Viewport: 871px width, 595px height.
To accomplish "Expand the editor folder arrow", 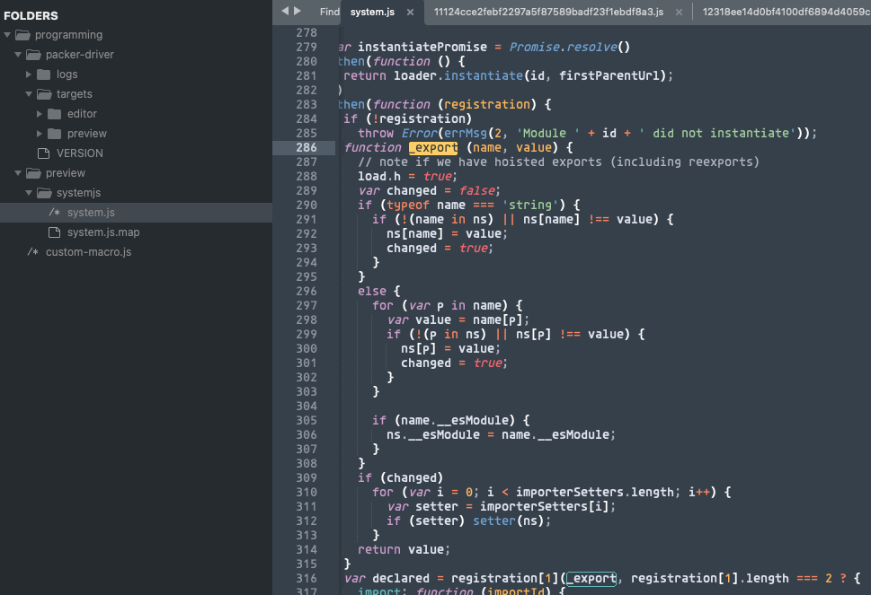I will 40,114.
